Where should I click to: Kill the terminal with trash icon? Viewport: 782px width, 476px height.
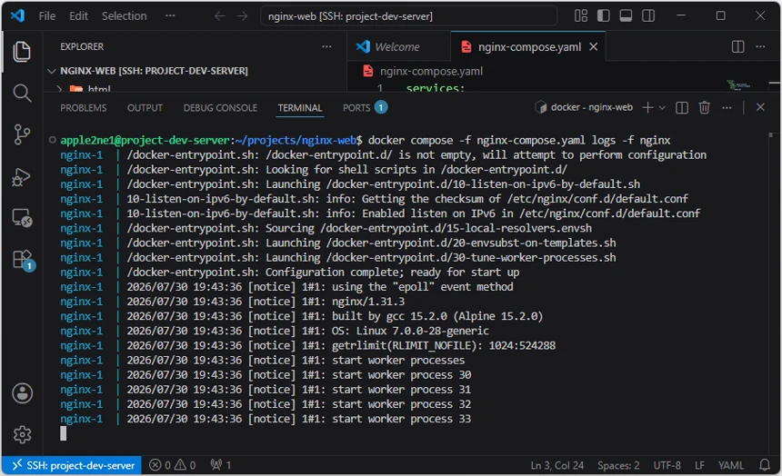pyautogui.click(x=704, y=108)
